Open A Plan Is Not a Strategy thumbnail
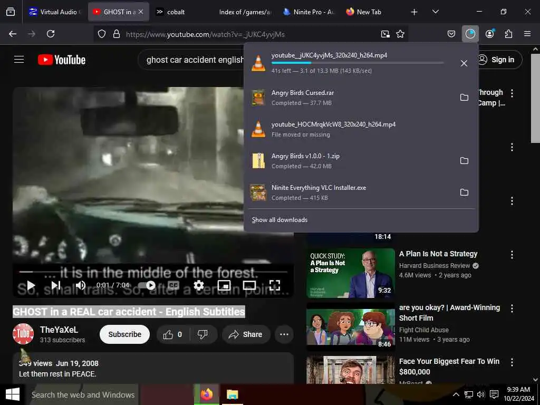Screen dimensions: 540x405 tap(351, 273)
